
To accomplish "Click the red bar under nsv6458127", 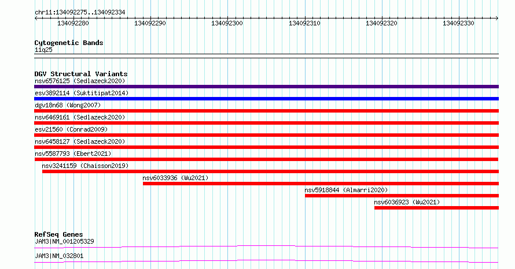I will pos(266,147).
